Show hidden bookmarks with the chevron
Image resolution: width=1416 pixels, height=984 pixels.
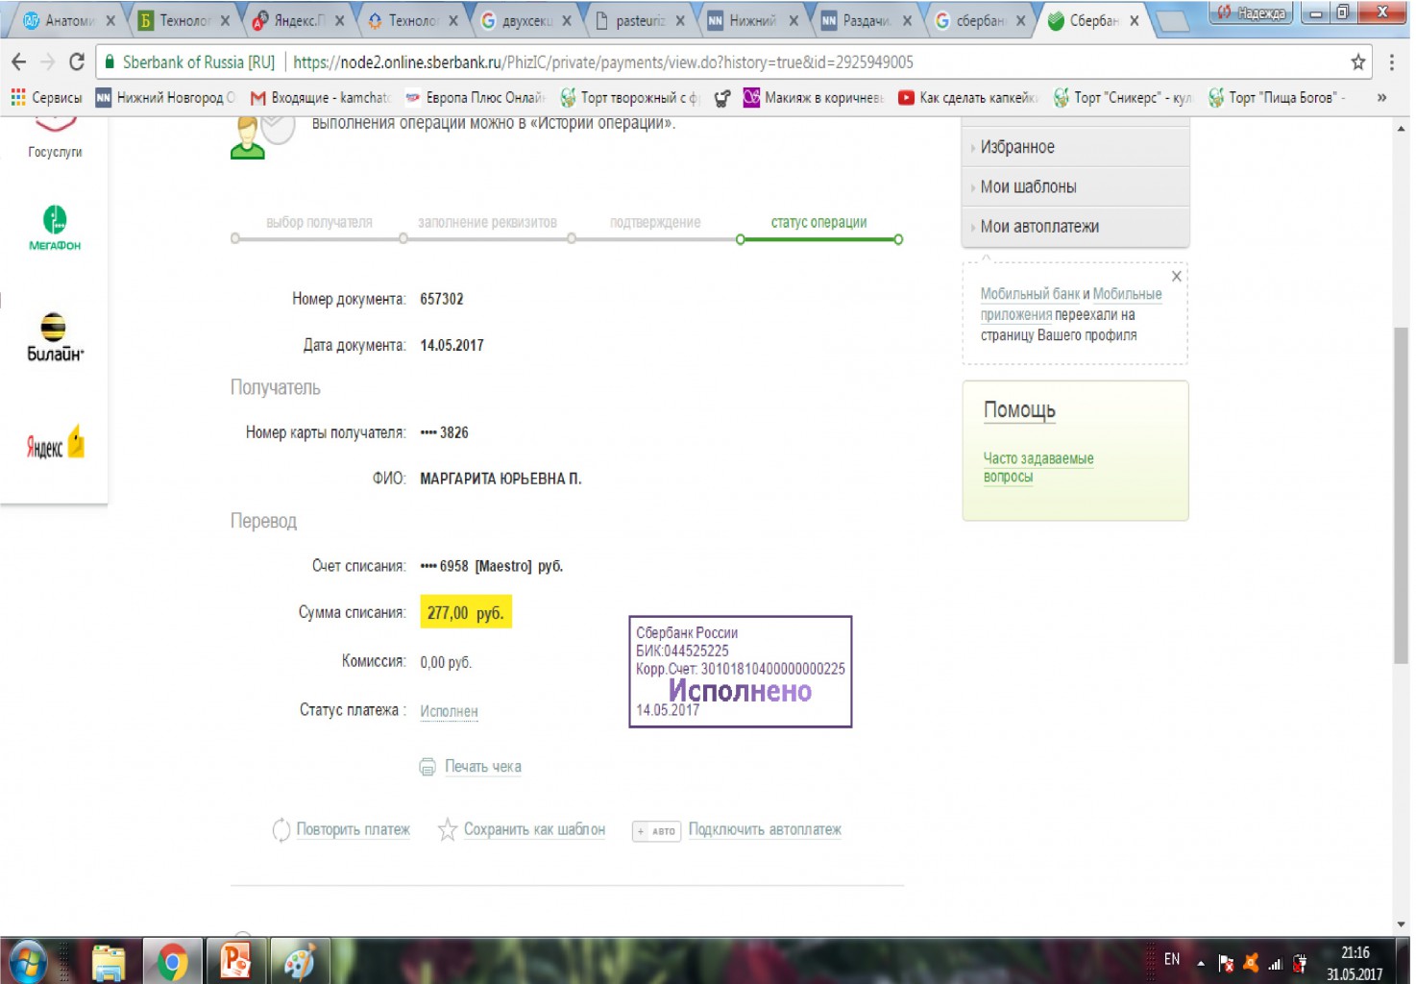[x=1381, y=97]
